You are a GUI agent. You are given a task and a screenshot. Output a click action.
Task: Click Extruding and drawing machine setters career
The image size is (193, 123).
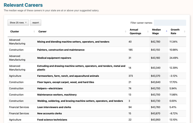tap(81, 68)
